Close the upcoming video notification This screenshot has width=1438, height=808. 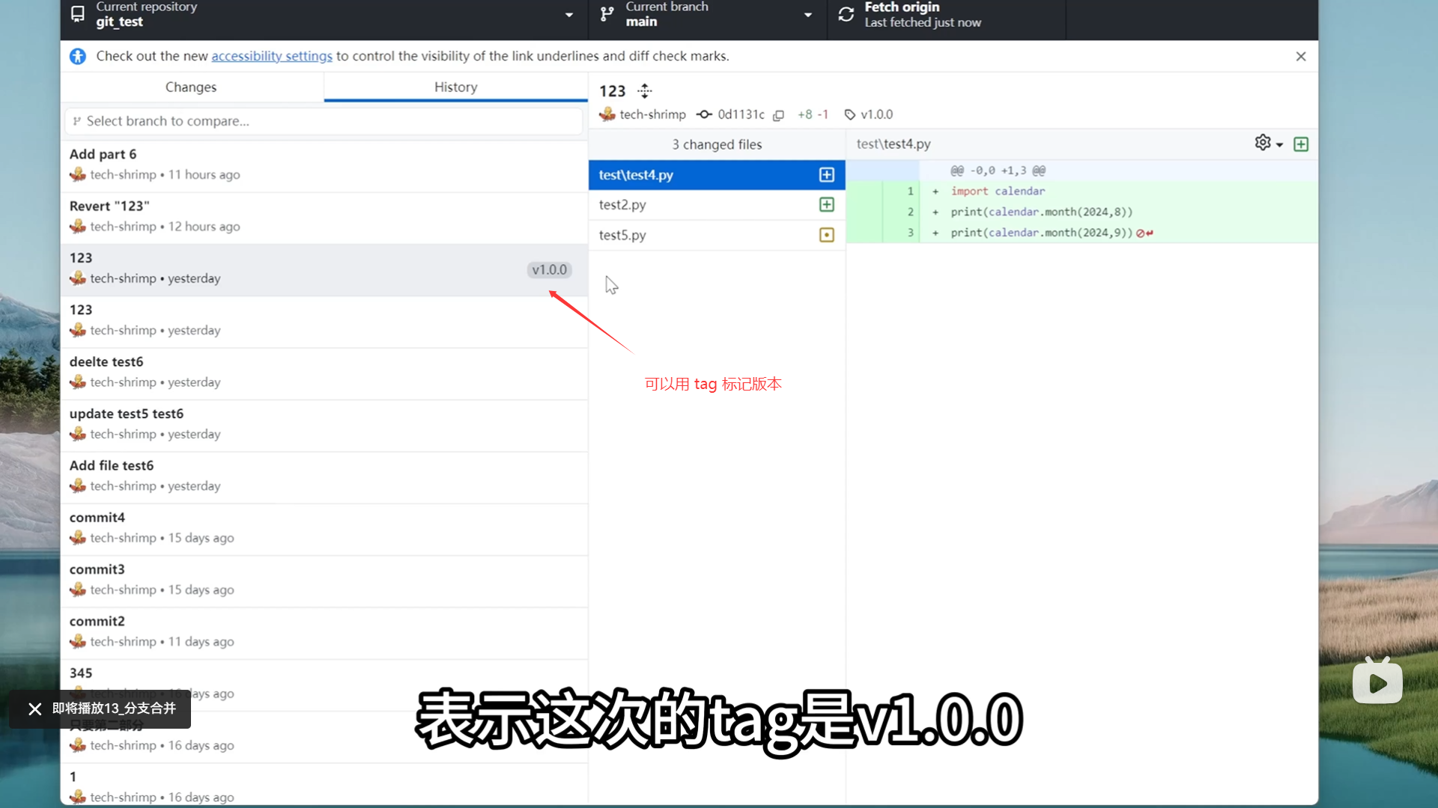(35, 708)
